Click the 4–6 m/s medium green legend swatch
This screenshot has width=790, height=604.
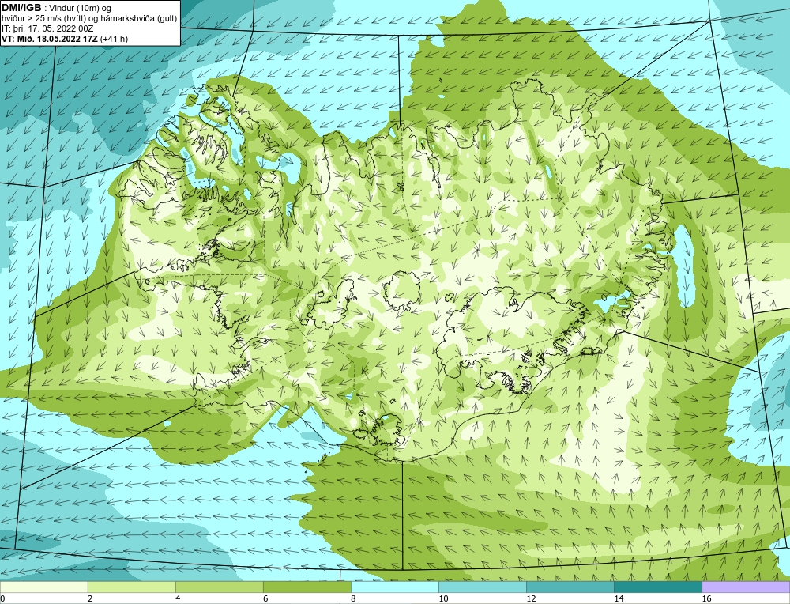coord(219,587)
